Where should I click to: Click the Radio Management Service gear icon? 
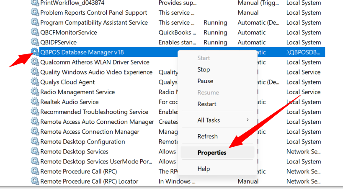(x=35, y=92)
